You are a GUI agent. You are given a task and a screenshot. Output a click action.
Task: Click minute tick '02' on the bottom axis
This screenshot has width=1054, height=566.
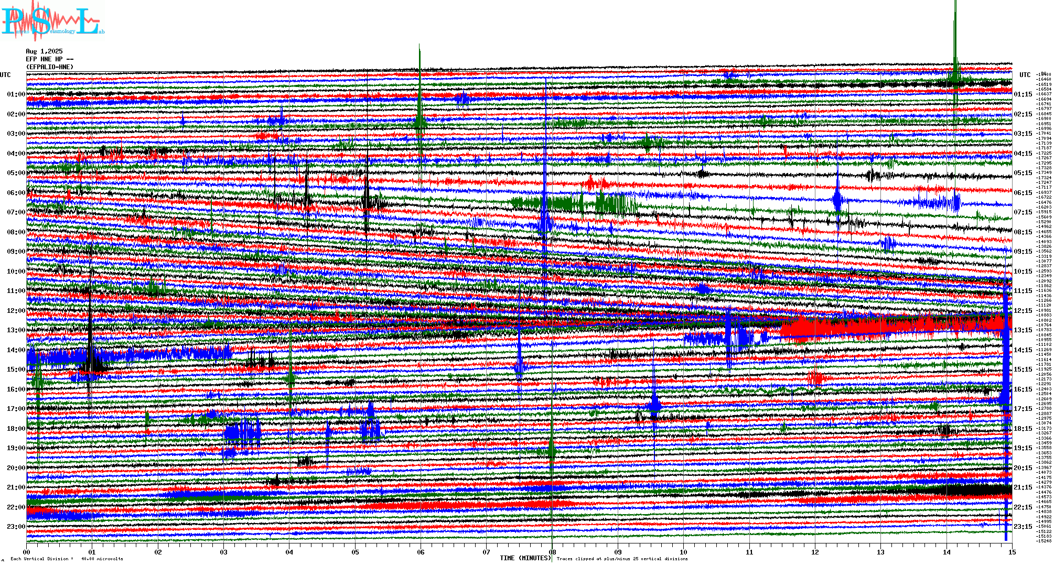158,552
